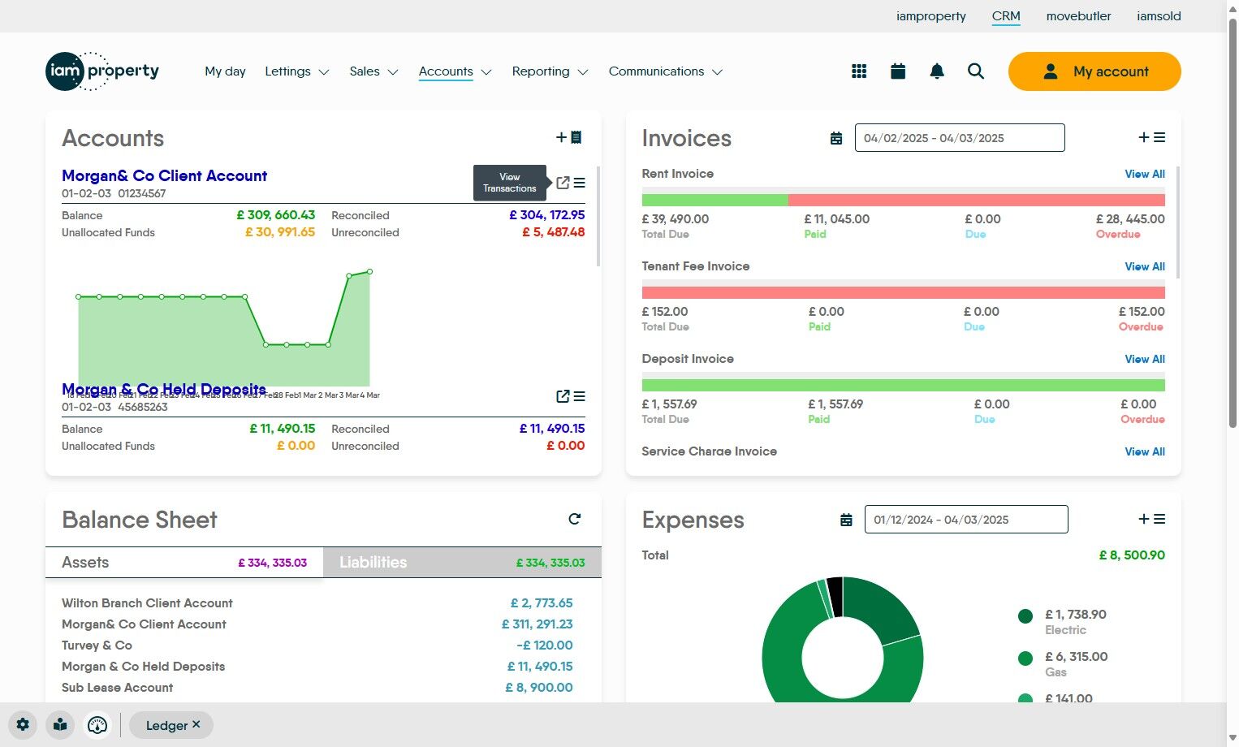Open My account
This screenshot has width=1239, height=747.
(x=1094, y=71)
